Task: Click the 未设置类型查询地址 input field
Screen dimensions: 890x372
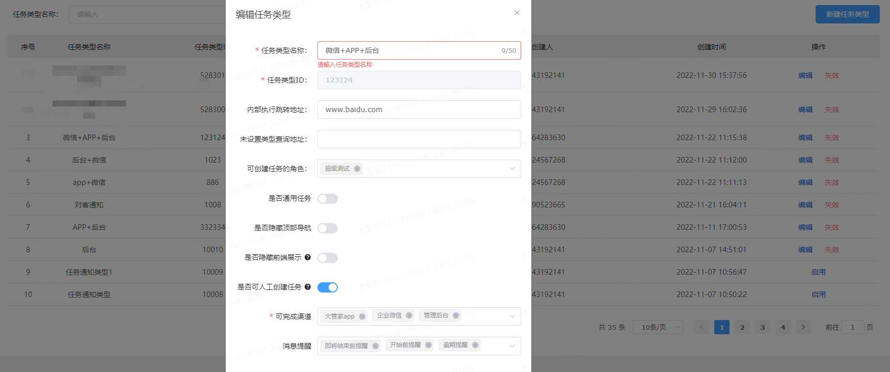Action: point(419,139)
